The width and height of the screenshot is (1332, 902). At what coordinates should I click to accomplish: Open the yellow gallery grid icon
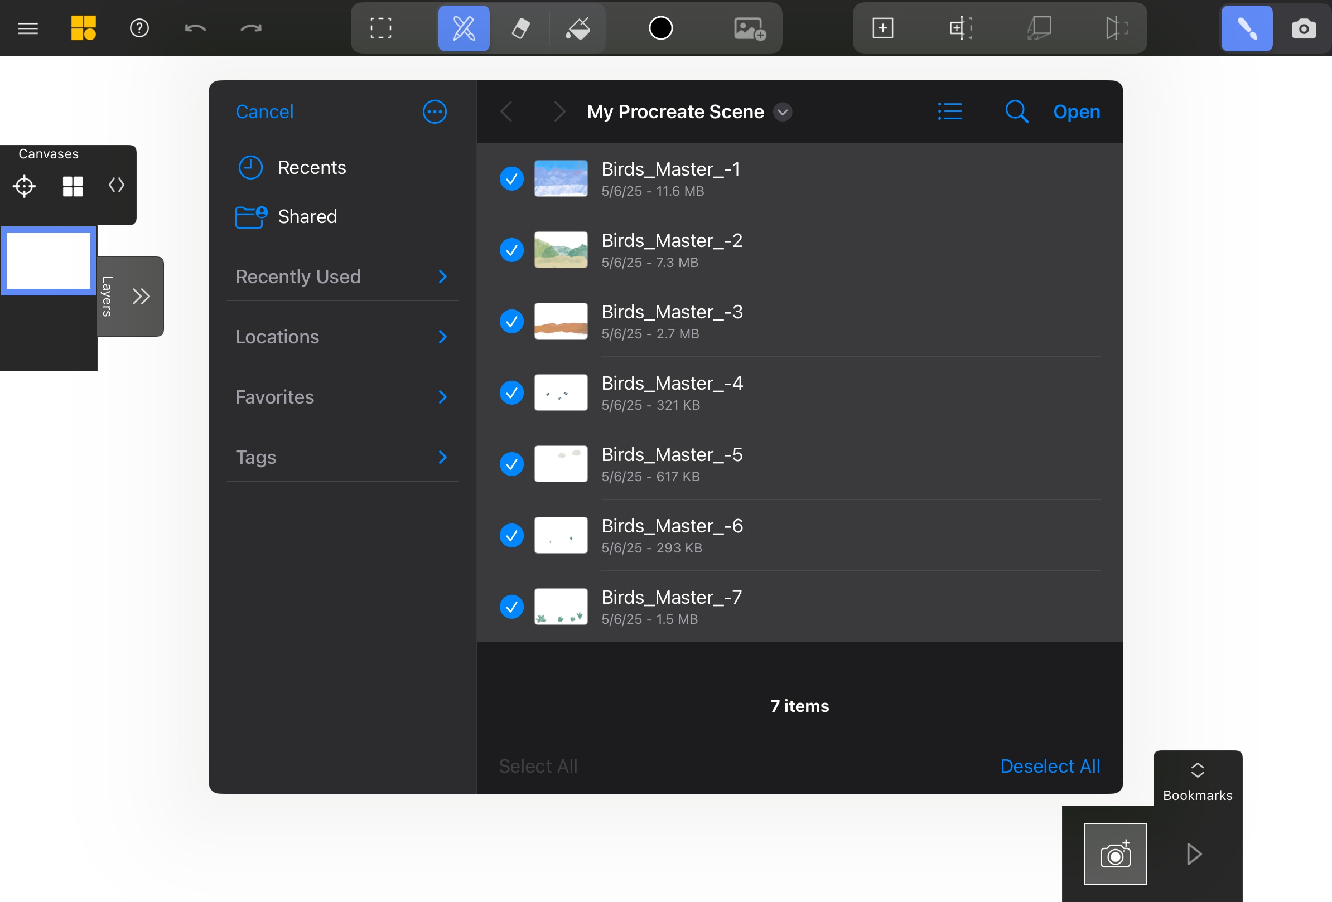point(83,28)
